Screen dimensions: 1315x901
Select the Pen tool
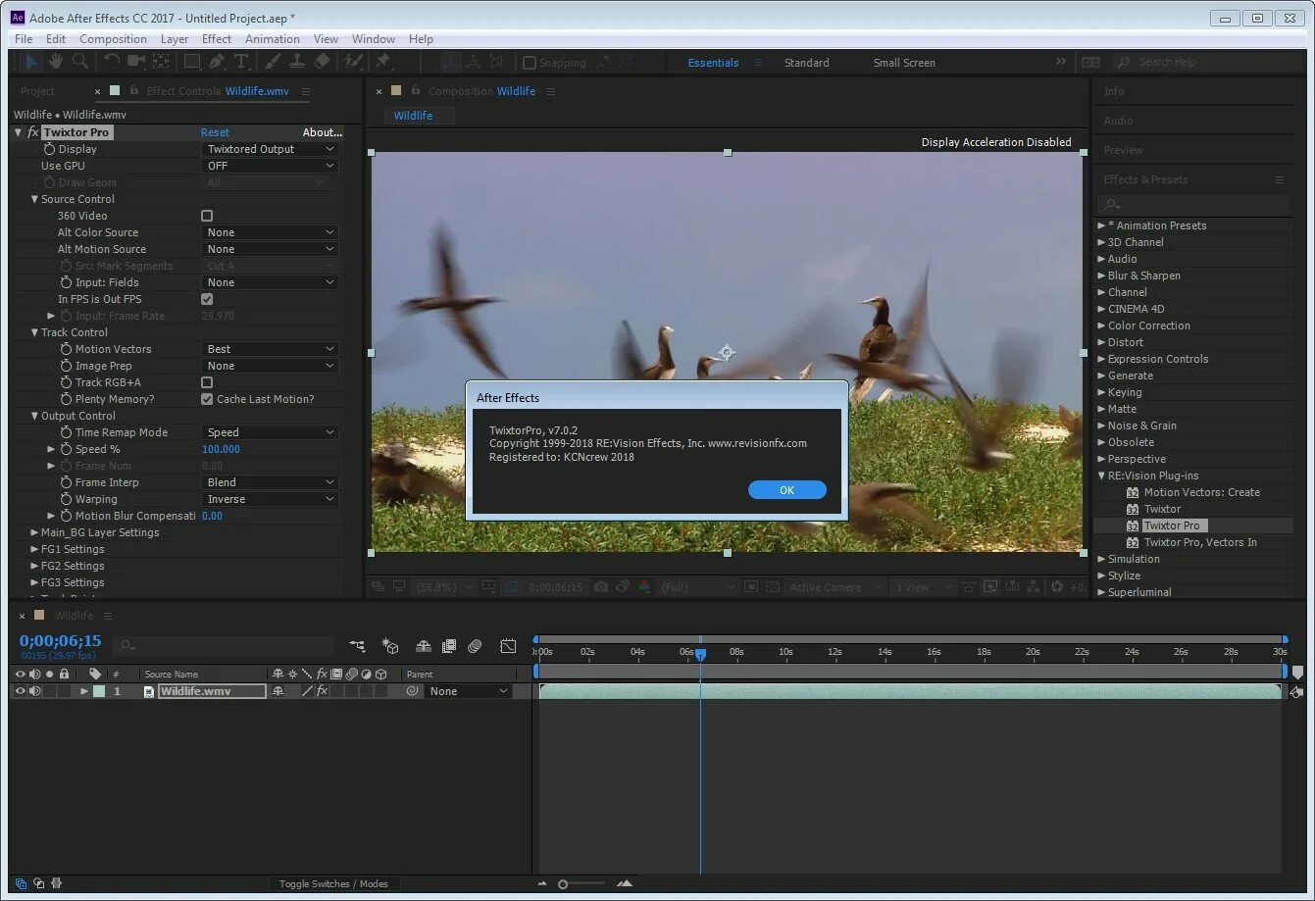217,62
